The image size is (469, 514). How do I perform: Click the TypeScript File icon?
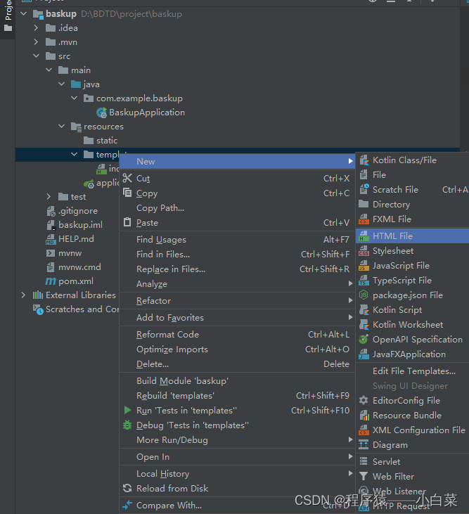pyautogui.click(x=364, y=281)
